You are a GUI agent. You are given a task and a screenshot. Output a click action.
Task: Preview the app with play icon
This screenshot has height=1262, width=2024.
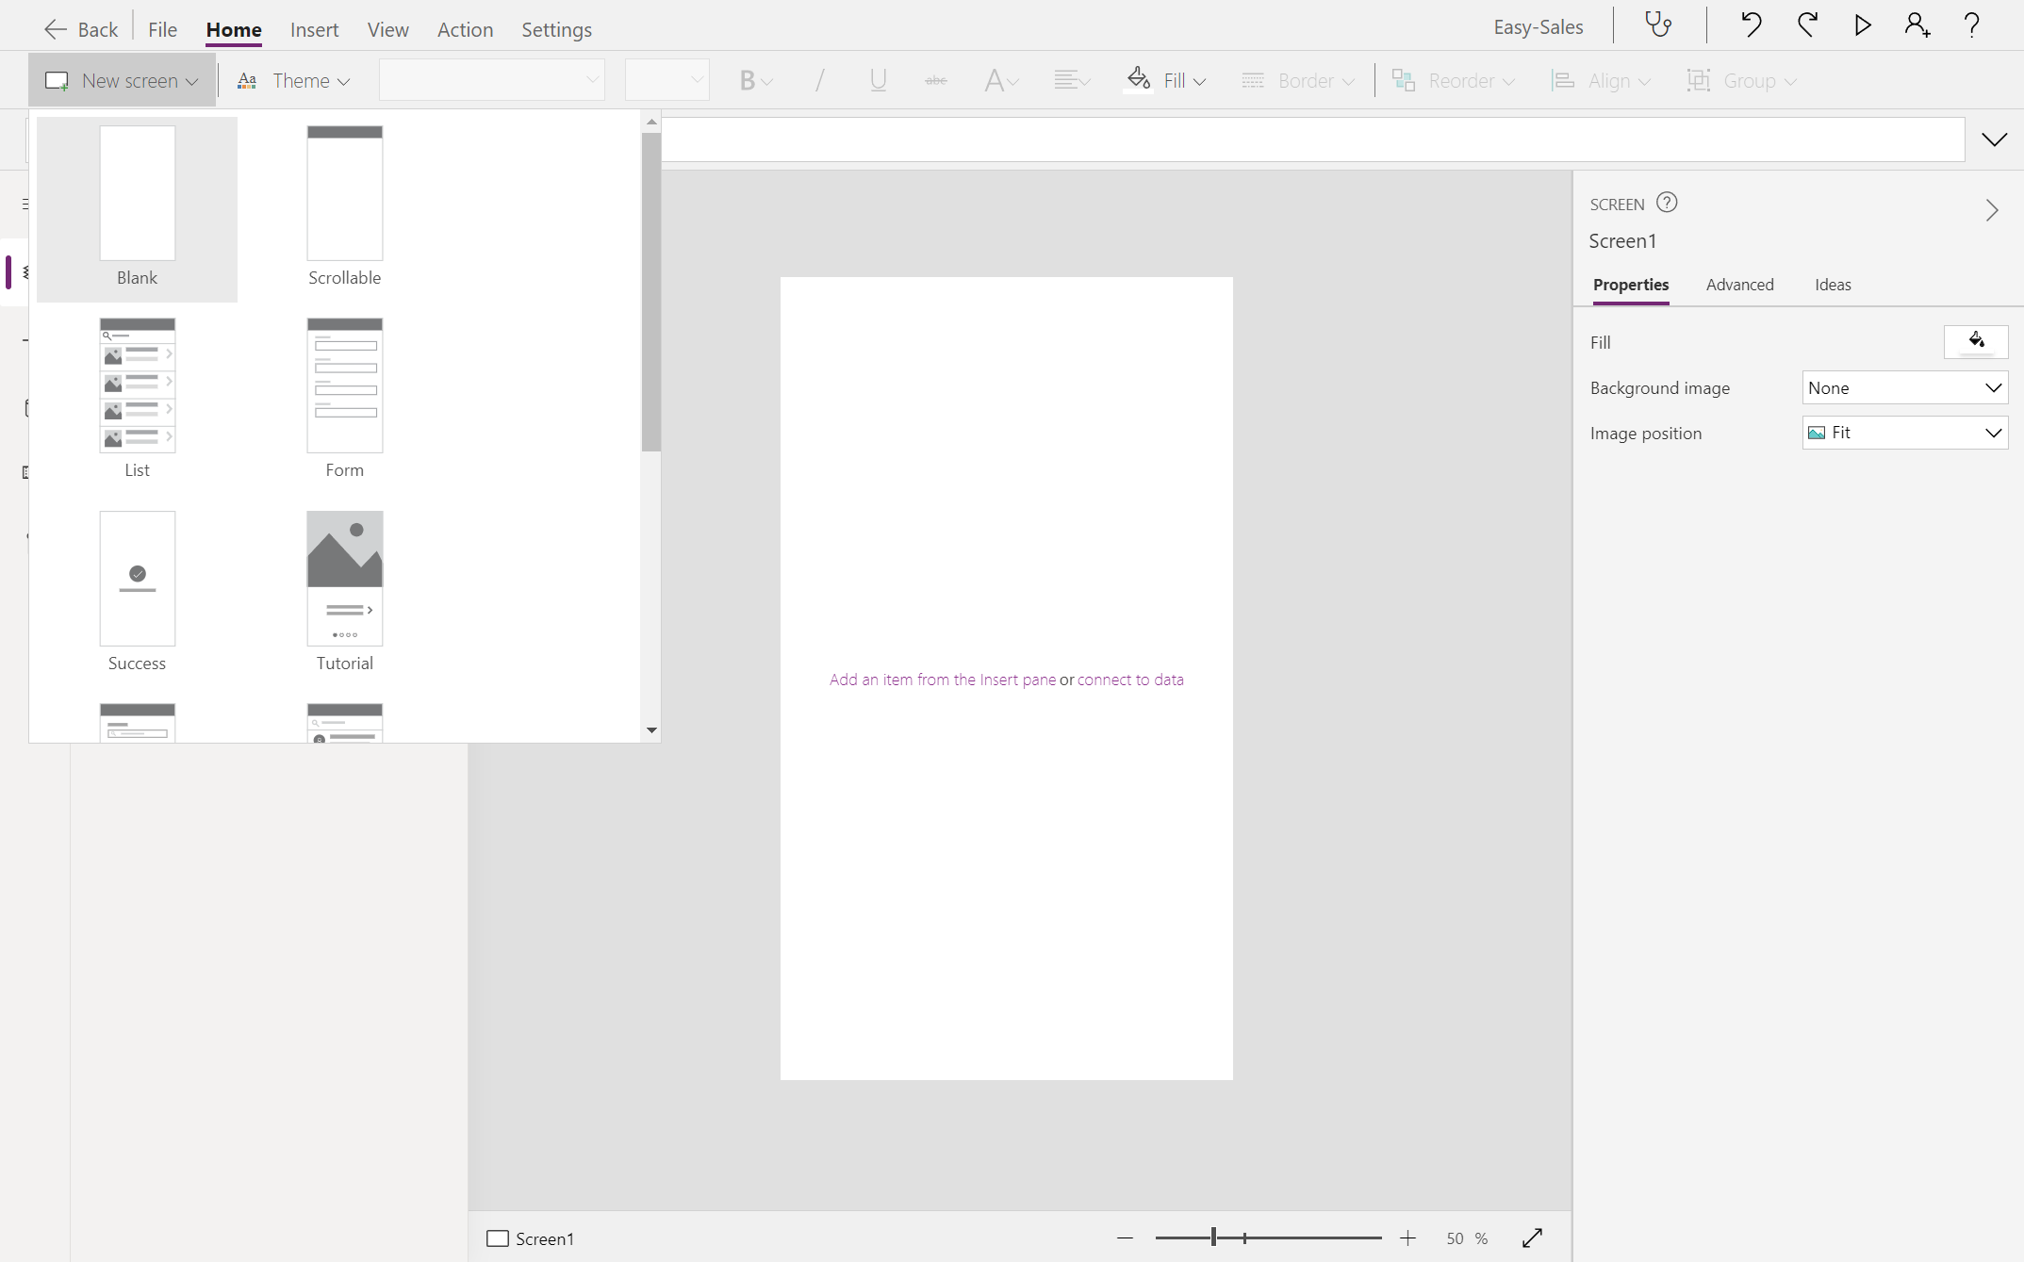(1862, 25)
